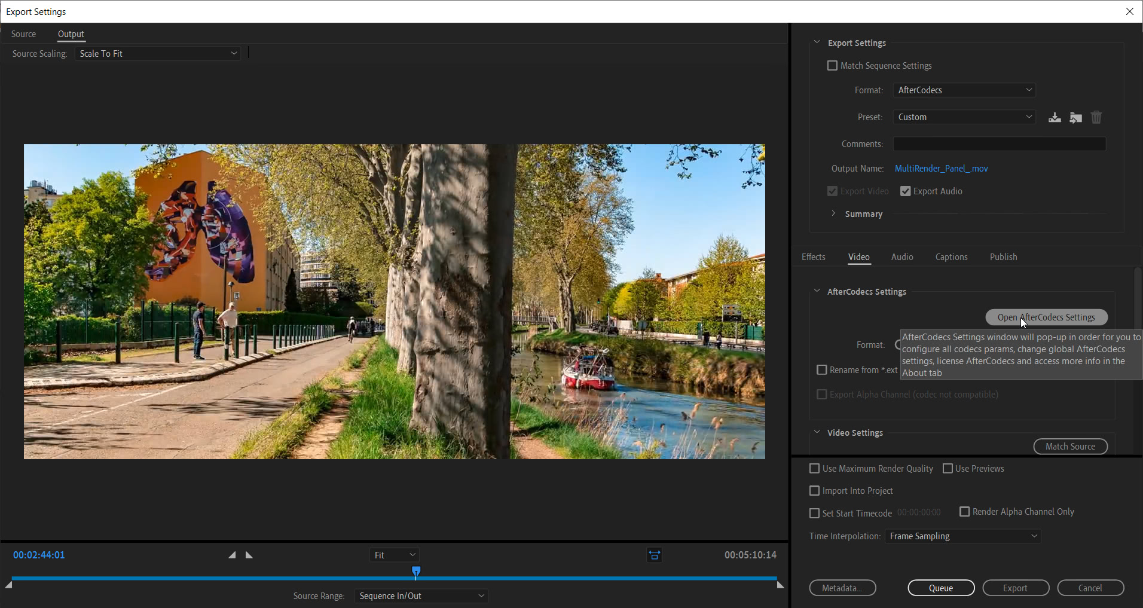Save a new export preset

(1055, 117)
